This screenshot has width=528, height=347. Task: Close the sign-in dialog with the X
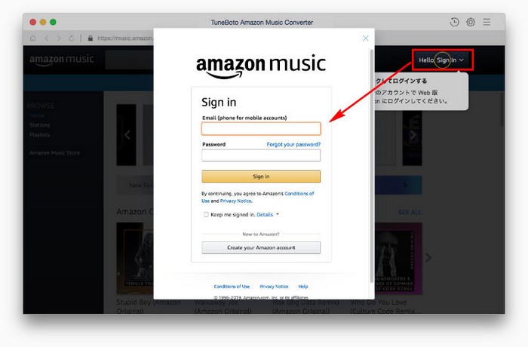coord(366,38)
